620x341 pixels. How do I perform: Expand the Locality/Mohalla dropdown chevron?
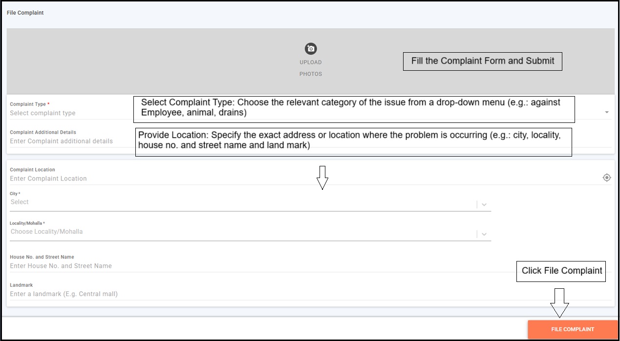pyautogui.click(x=484, y=234)
